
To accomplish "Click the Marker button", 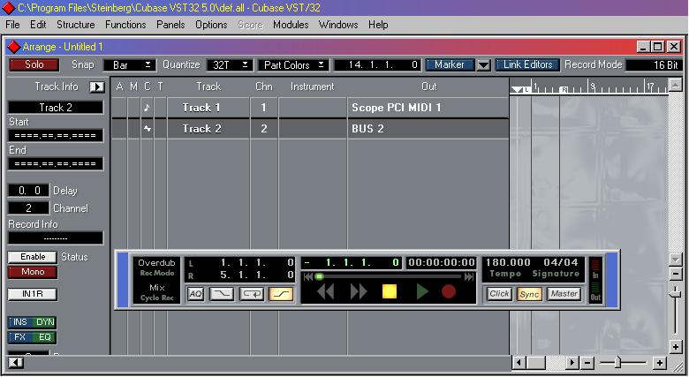I will coord(450,64).
